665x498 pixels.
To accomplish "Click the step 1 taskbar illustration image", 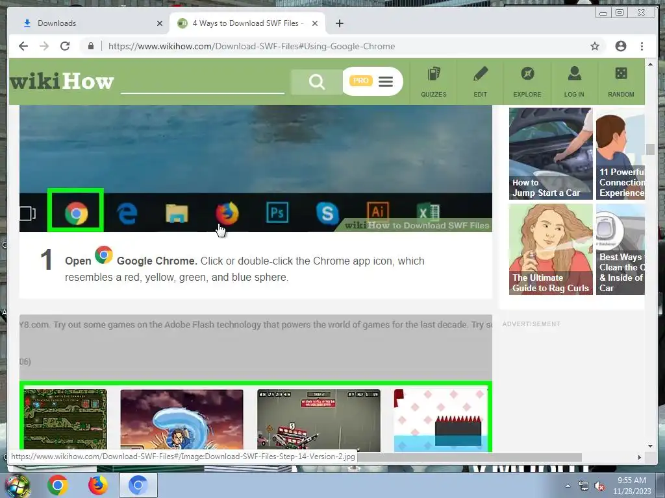I will pos(256,169).
